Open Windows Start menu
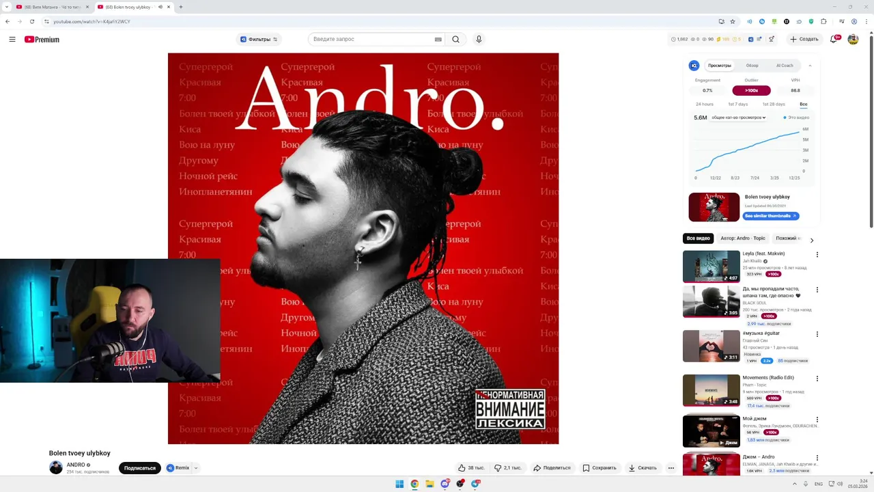The height and width of the screenshot is (492, 874). [x=399, y=484]
